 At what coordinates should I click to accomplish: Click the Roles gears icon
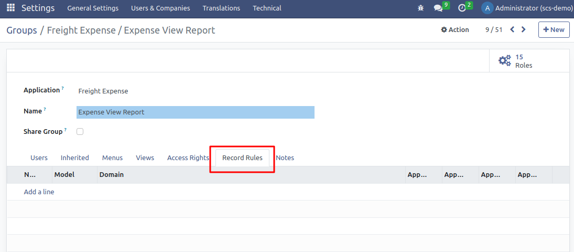click(x=505, y=61)
